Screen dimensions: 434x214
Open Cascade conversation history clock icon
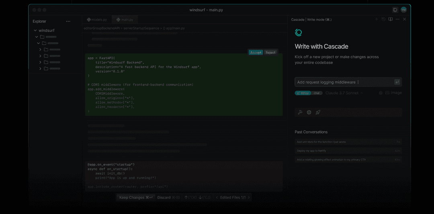[x=383, y=19]
